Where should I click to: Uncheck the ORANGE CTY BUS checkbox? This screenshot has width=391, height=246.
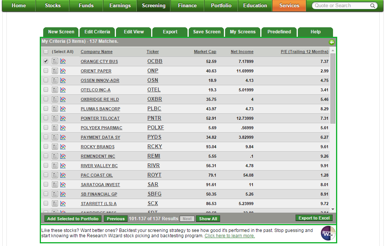[x=45, y=61]
